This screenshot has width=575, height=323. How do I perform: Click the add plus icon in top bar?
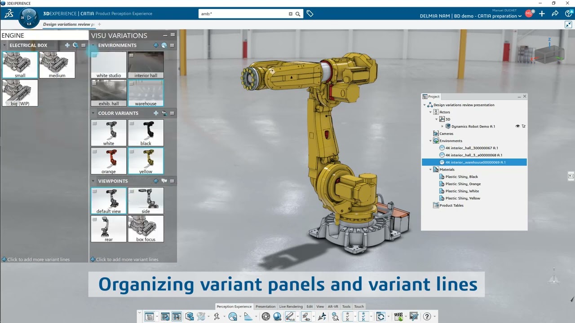pos(542,14)
